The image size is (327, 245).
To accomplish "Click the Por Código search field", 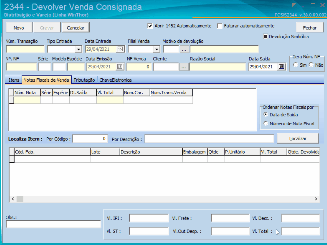I will pyautogui.click(x=90, y=139).
